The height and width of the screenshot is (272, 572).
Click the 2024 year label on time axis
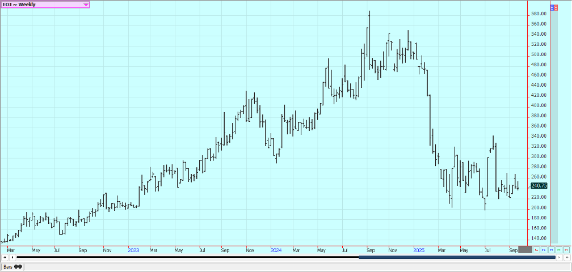click(276, 250)
